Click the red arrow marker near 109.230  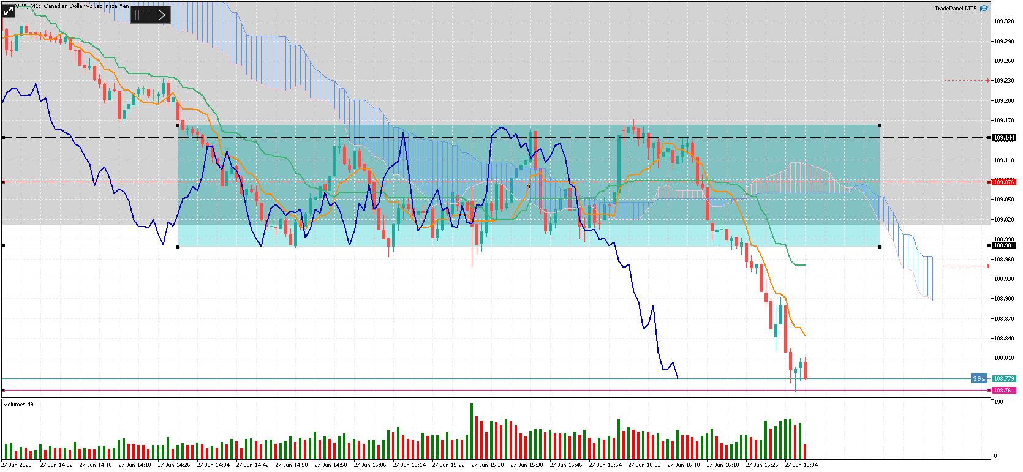coord(988,81)
